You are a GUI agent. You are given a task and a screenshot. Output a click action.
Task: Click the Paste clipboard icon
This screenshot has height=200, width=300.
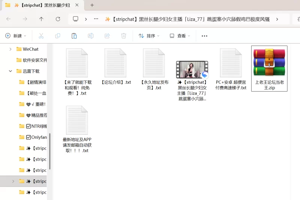[x=74, y=36]
